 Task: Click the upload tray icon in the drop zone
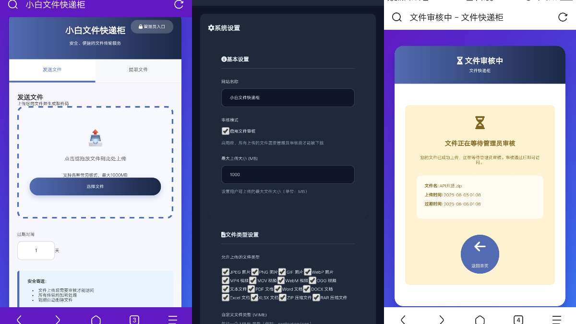click(x=96, y=138)
